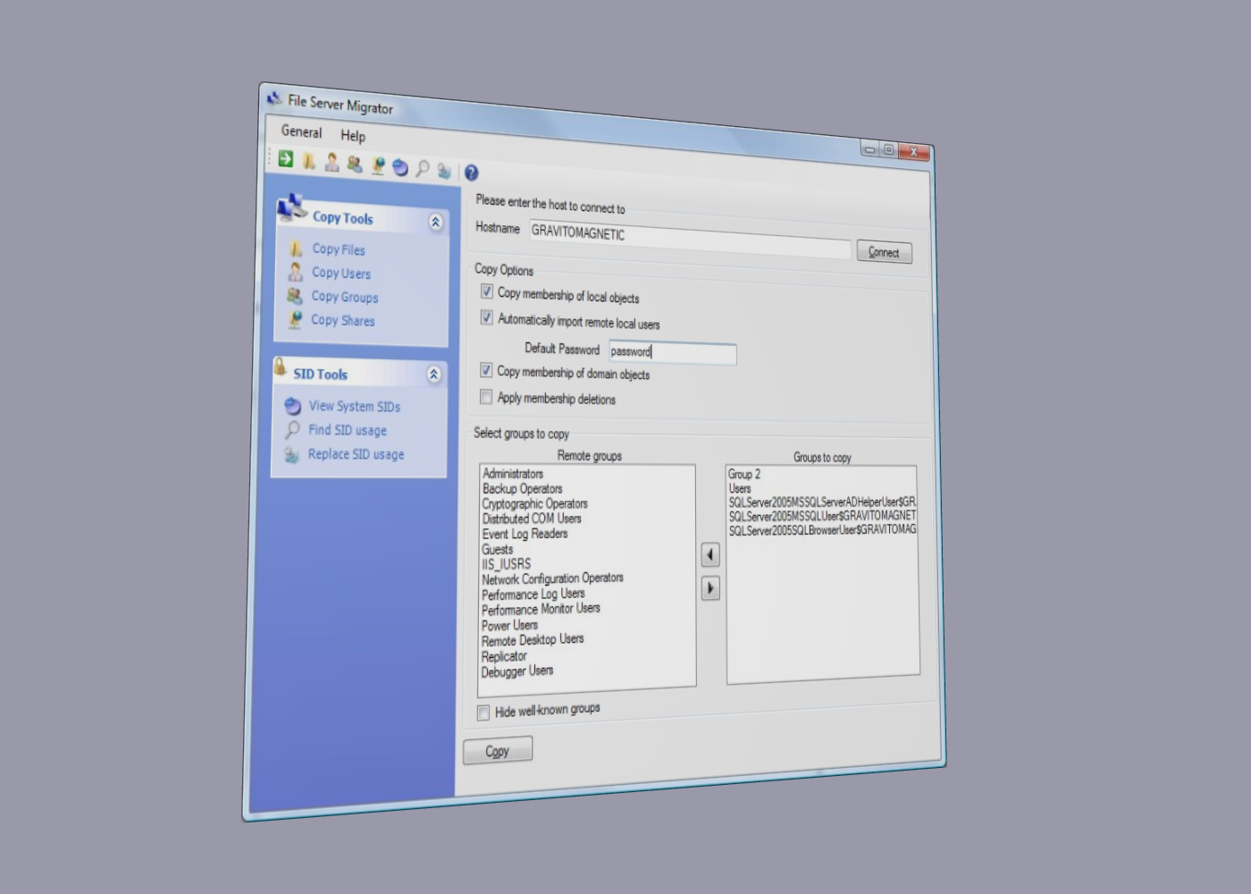
Task: Click the Copy Users toolbar icon
Action: click(x=332, y=162)
